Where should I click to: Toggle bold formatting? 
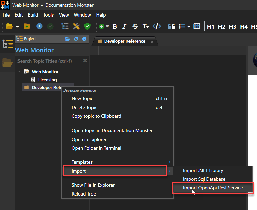[x=115, y=26]
